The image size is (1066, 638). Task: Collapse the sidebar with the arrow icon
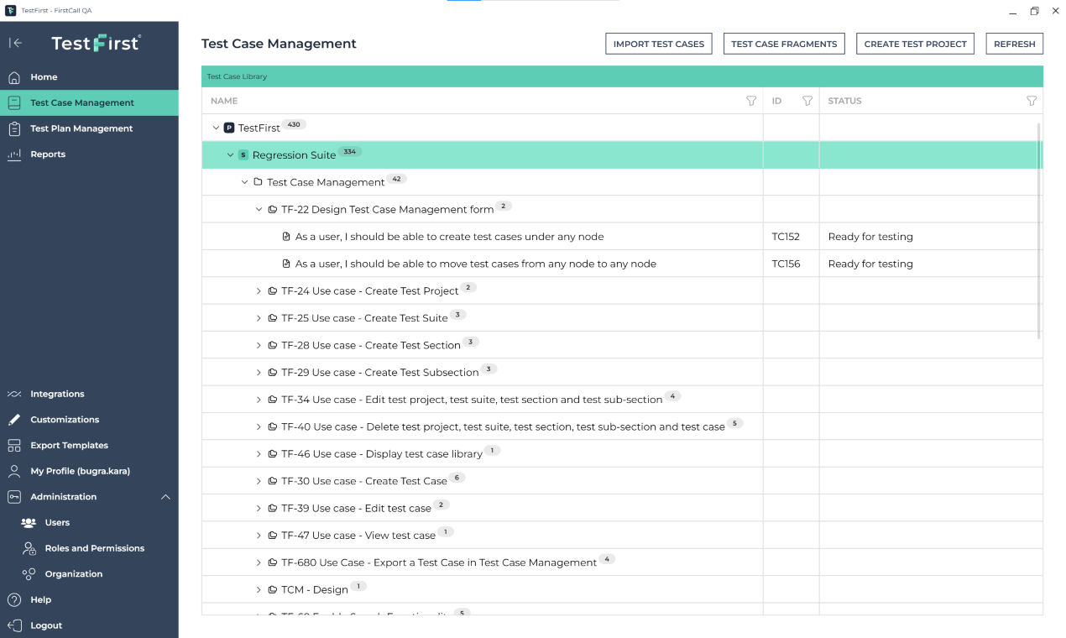tap(15, 43)
